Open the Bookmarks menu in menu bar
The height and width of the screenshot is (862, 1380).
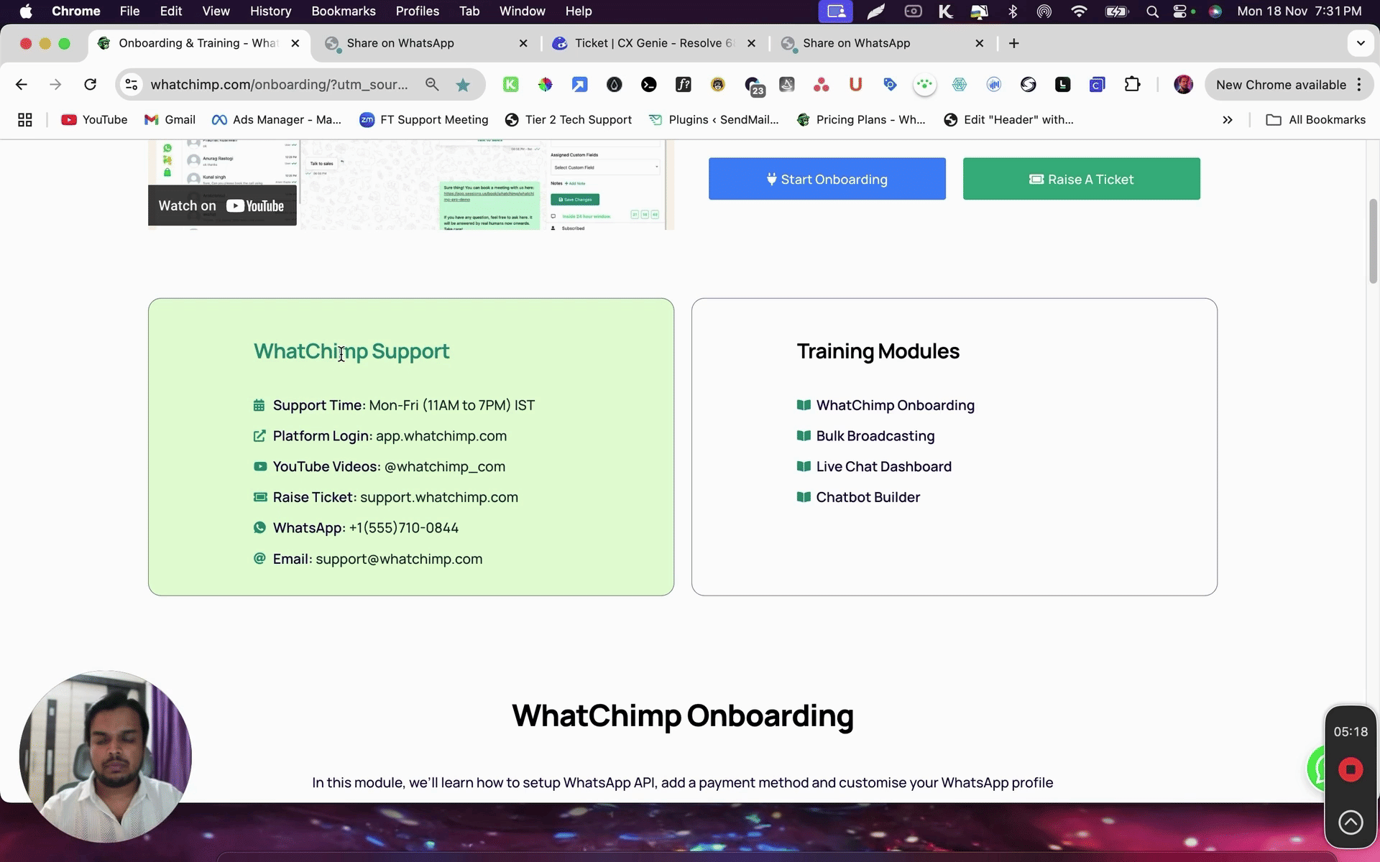(x=343, y=11)
